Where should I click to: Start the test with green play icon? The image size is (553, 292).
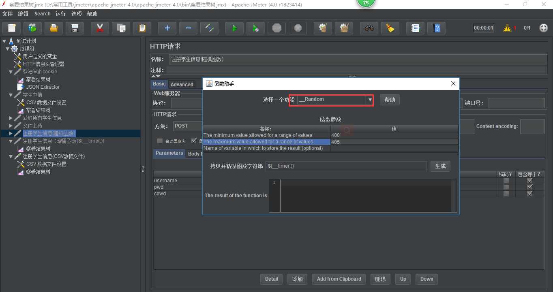click(x=234, y=28)
